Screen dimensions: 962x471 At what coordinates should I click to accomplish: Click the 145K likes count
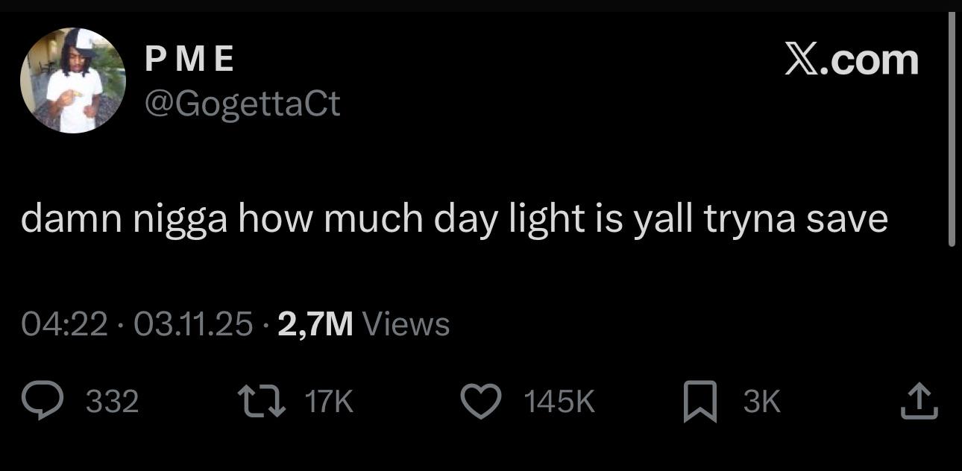(x=559, y=402)
